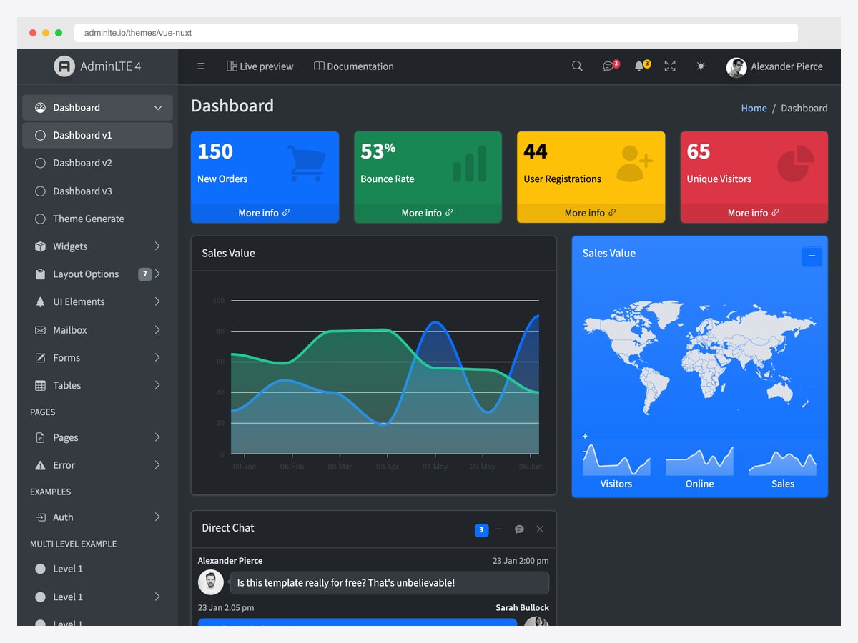This screenshot has width=858, height=643.
Task: Toggle the sun theme mode icon
Action: 701,66
